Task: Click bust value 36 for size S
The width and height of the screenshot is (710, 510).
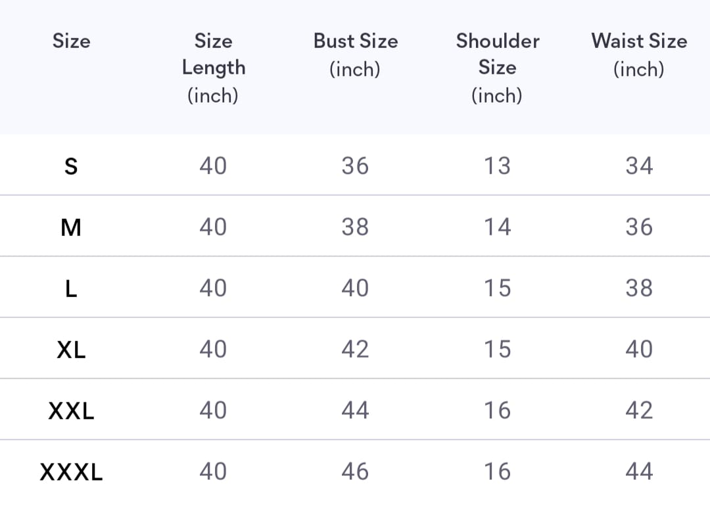Action: tap(356, 166)
